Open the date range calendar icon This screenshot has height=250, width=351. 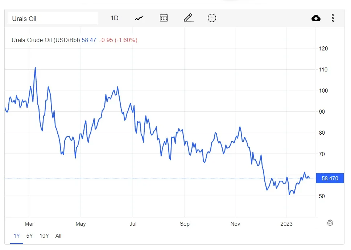pyautogui.click(x=164, y=18)
